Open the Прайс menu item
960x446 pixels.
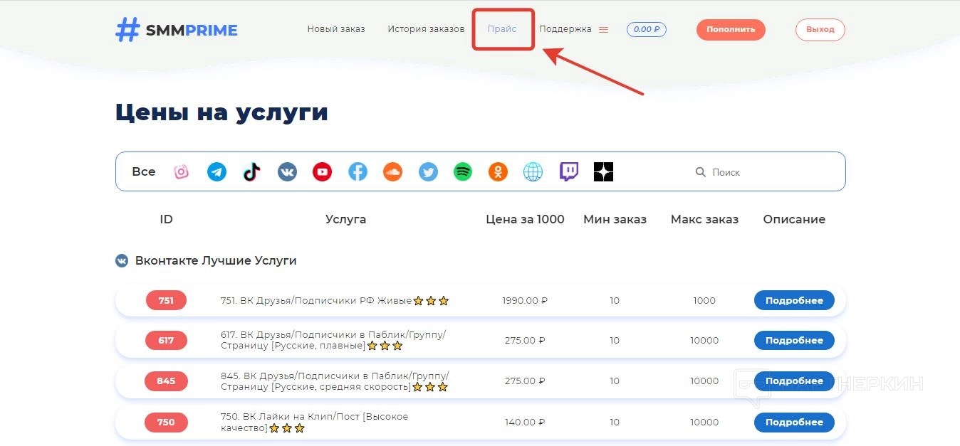(x=502, y=29)
